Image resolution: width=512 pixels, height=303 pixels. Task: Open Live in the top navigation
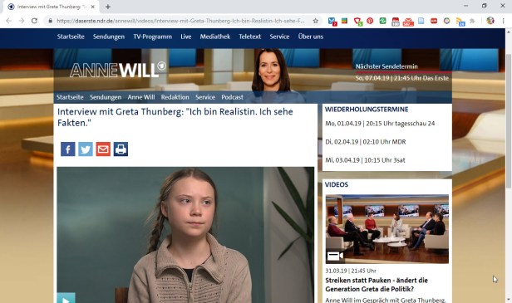click(x=186, y=37)
